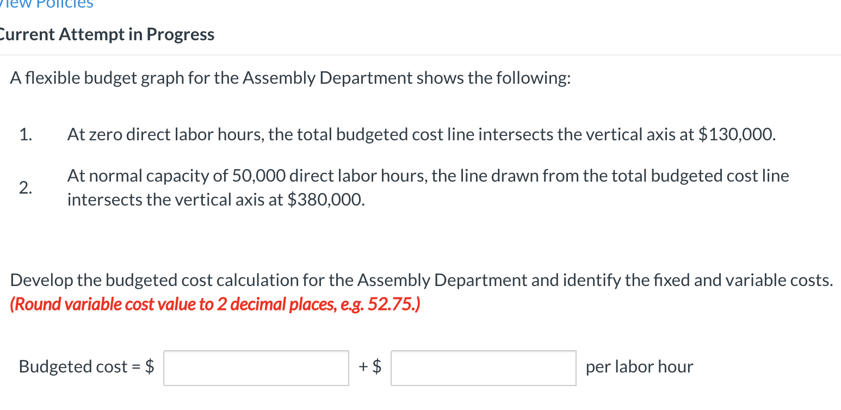Image resolution: width=841 pixels, height=410 pixels.
Task: Click the numbered list marker 2
Action: (24, 188)
